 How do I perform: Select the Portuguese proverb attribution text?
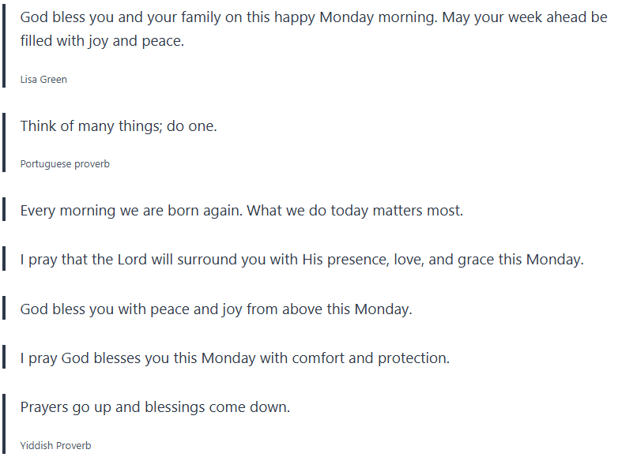65,164
